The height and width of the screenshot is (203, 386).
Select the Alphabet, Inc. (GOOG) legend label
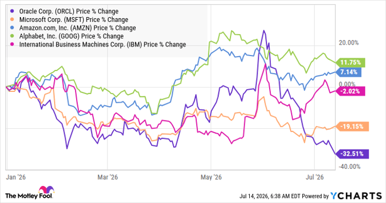tap(71, 36)
